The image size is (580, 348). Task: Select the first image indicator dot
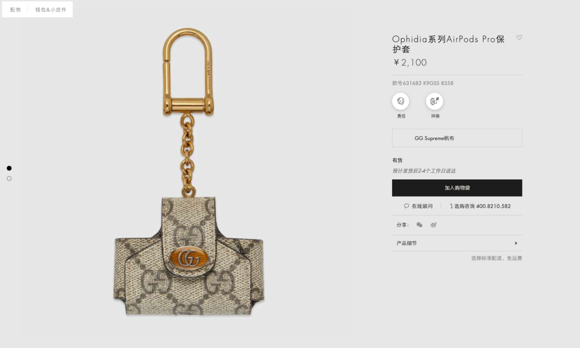point(9,168)
